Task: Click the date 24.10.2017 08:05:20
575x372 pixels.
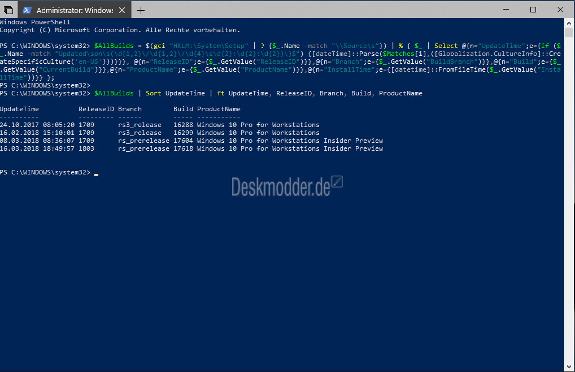Action: pyautogui.click(x=37, y=125)
